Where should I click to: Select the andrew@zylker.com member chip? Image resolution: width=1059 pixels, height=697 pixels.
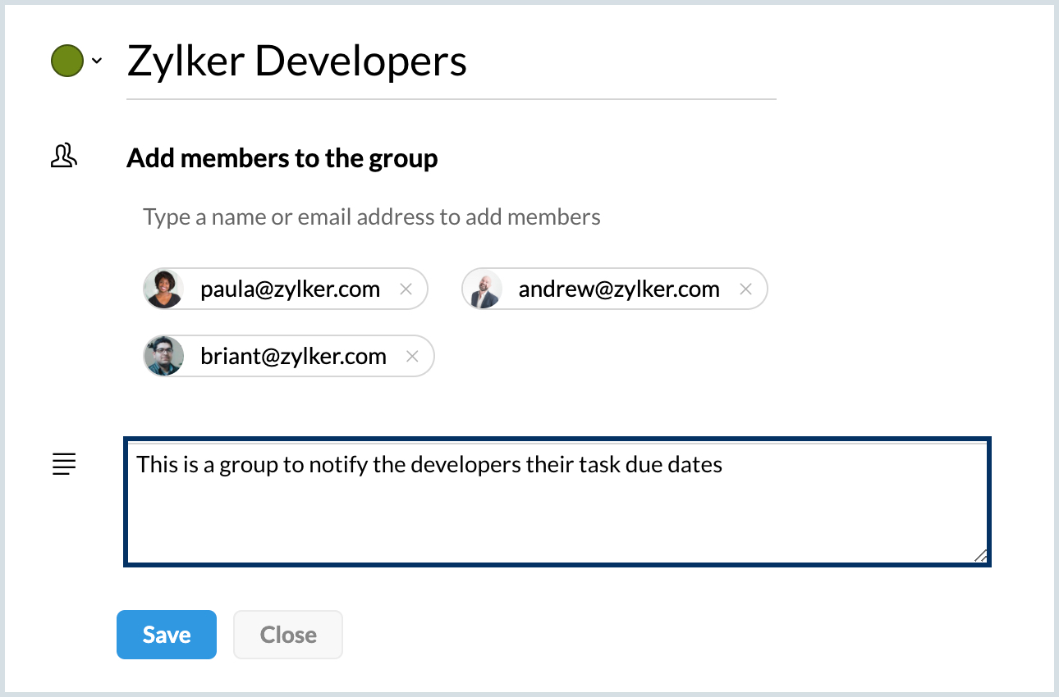pos(615,289)
